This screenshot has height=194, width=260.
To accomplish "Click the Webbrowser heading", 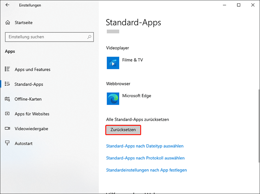I will coord(118,83).
